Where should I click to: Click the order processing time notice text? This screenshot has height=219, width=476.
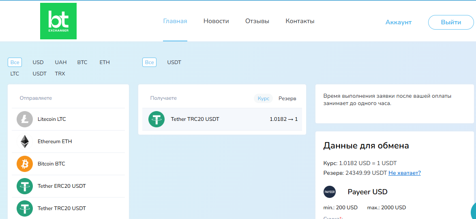click(x=387, y=100)
